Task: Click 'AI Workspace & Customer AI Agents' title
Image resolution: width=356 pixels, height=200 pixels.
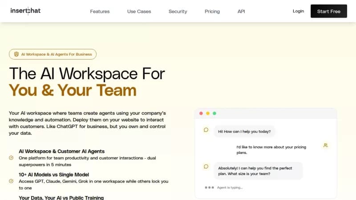Action: pyautogui.click(x=61, y=151)
